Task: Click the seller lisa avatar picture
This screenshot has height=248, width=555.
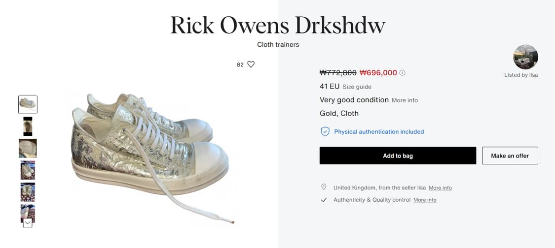Action: 525,57
